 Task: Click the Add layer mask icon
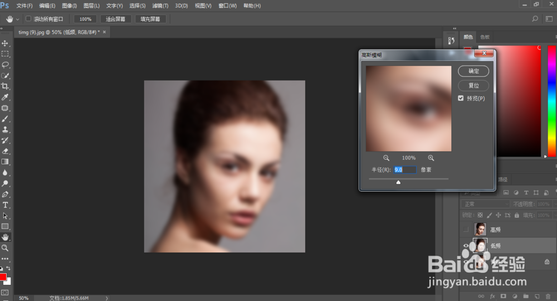tap(504, 296)
